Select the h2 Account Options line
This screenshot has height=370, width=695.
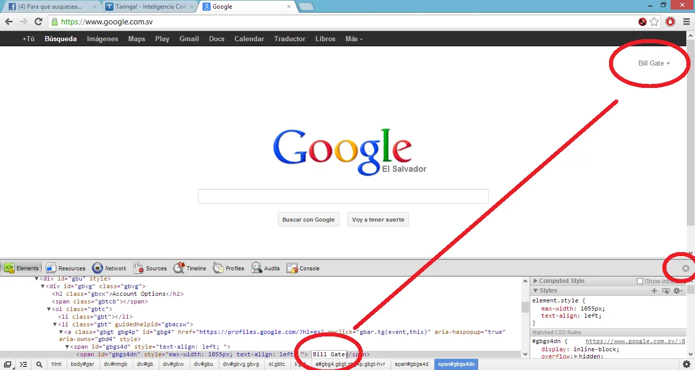click(x=118, y=294)
